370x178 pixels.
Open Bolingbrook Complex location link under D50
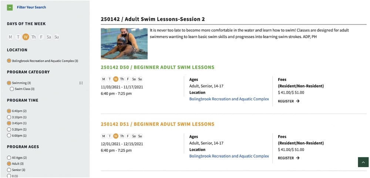pyautogui.click(x=229, y=99)
